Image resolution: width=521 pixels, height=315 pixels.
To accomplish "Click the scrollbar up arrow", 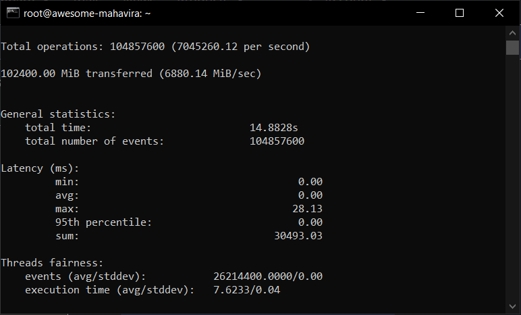I will (512, 33).
